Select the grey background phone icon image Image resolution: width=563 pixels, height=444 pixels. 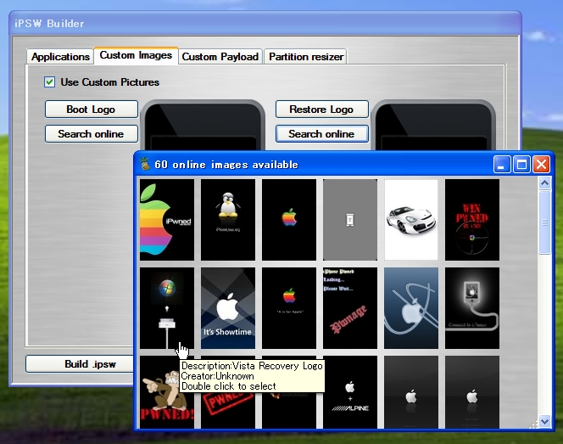point(350,220)
